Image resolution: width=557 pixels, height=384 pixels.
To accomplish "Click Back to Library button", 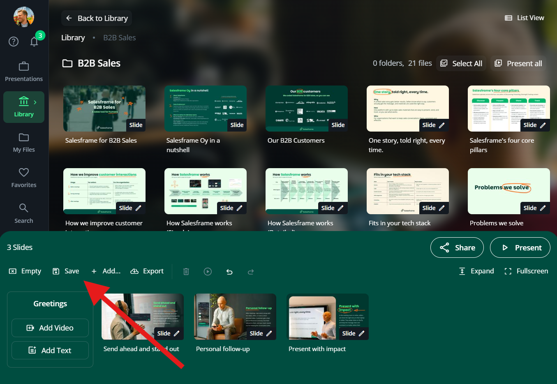I will pos(97,18).
